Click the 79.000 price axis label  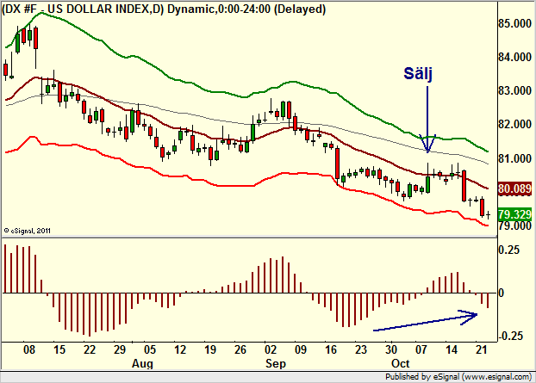pyautogui.click(x=514, y=226)
